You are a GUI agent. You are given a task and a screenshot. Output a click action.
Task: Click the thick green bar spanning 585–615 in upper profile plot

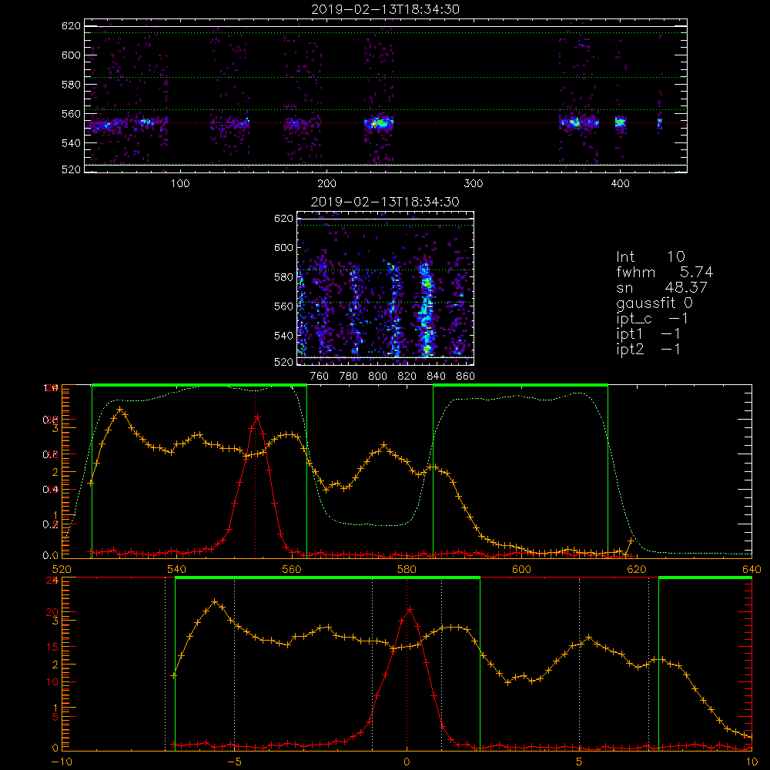point(521,386)
